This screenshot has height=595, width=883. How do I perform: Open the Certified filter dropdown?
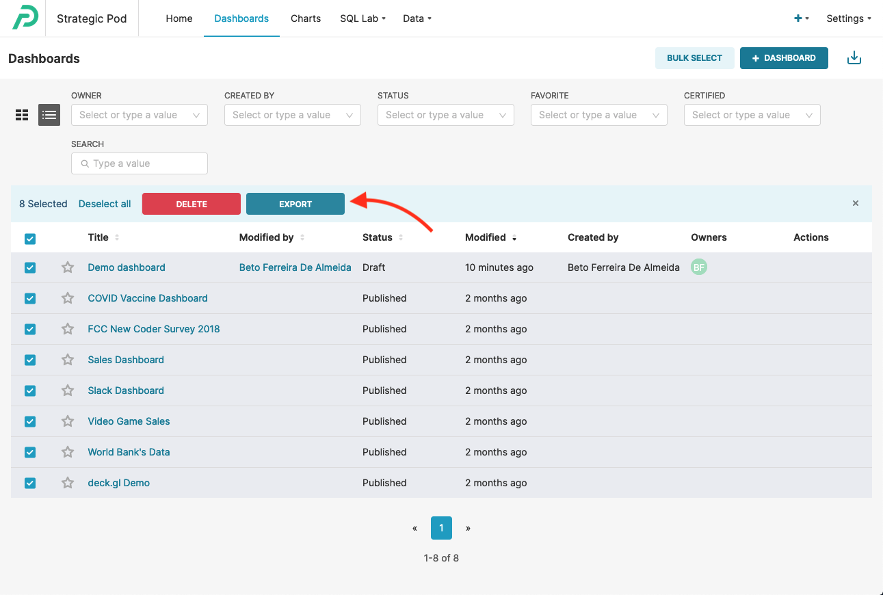click(752, 115)
